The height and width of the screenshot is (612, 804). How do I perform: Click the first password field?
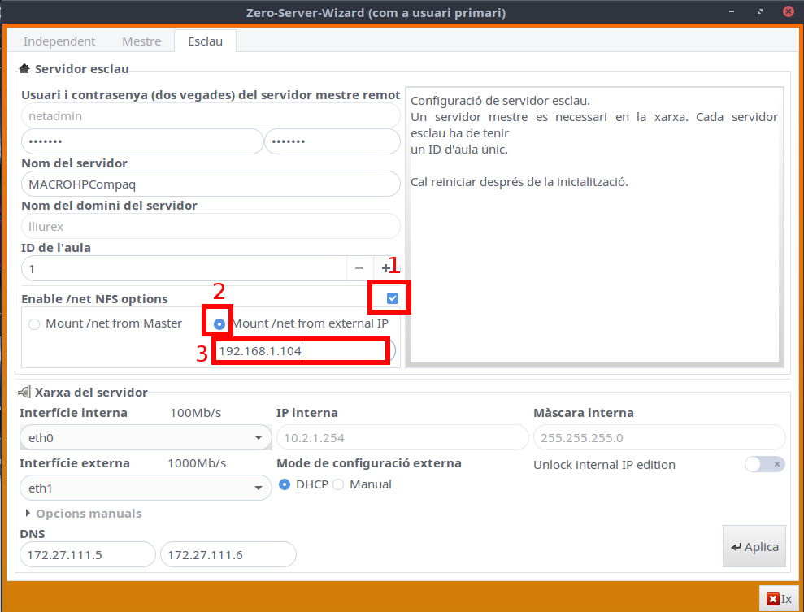pos(142,141)
